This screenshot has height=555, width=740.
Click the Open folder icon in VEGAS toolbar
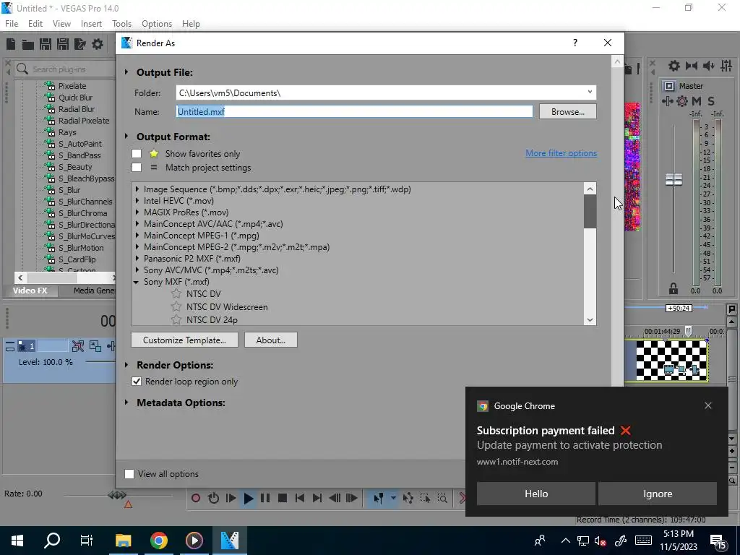pos(28,44)
